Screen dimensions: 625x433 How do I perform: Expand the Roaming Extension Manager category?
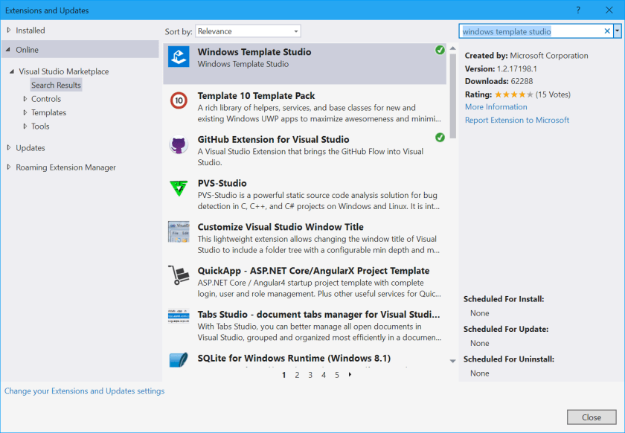(x=9, y=167)
